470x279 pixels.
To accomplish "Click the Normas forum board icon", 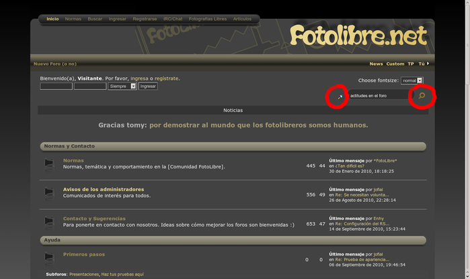I will [x=49, y=164].
